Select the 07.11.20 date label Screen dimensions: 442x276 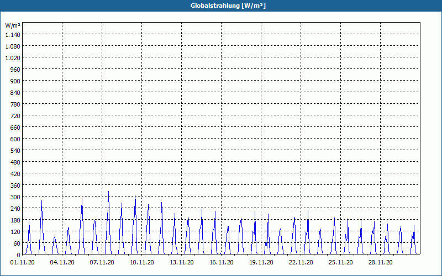click(x=102, y=263)
